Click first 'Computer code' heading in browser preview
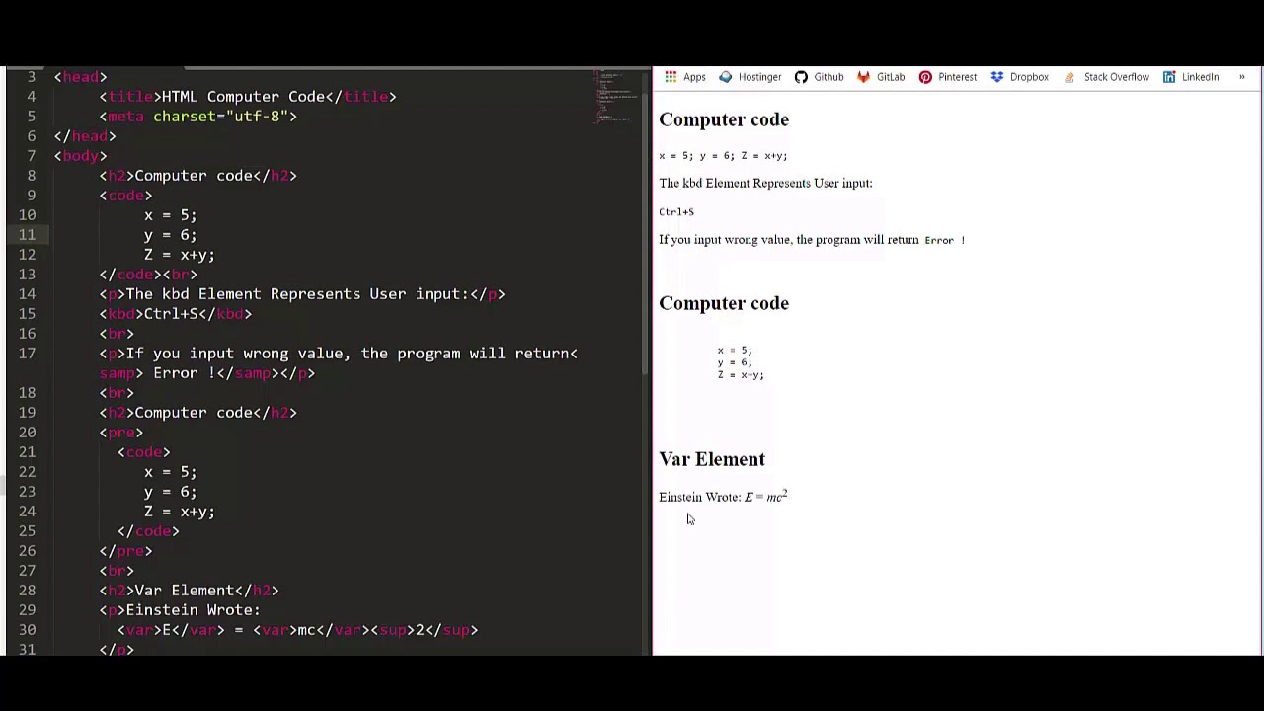Screen dimensions: 1264x711 click(724, 119)
